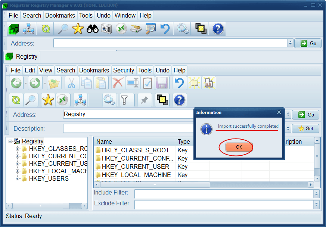Viewport: 326px width, 227px height.
Task: Click the camera snapshot icon
Action: pos(106,29)
